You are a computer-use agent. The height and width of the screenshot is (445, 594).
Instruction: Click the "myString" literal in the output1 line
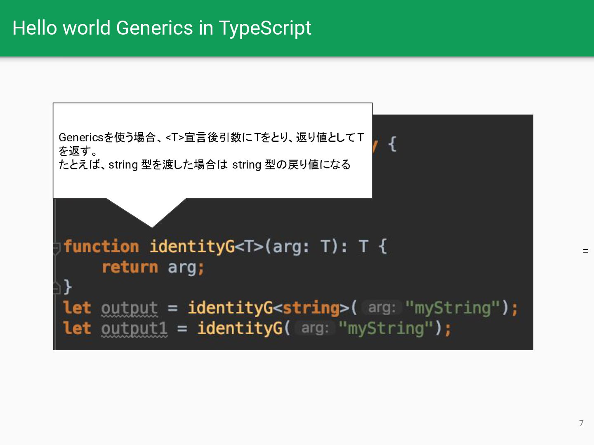tap(386, 328)
